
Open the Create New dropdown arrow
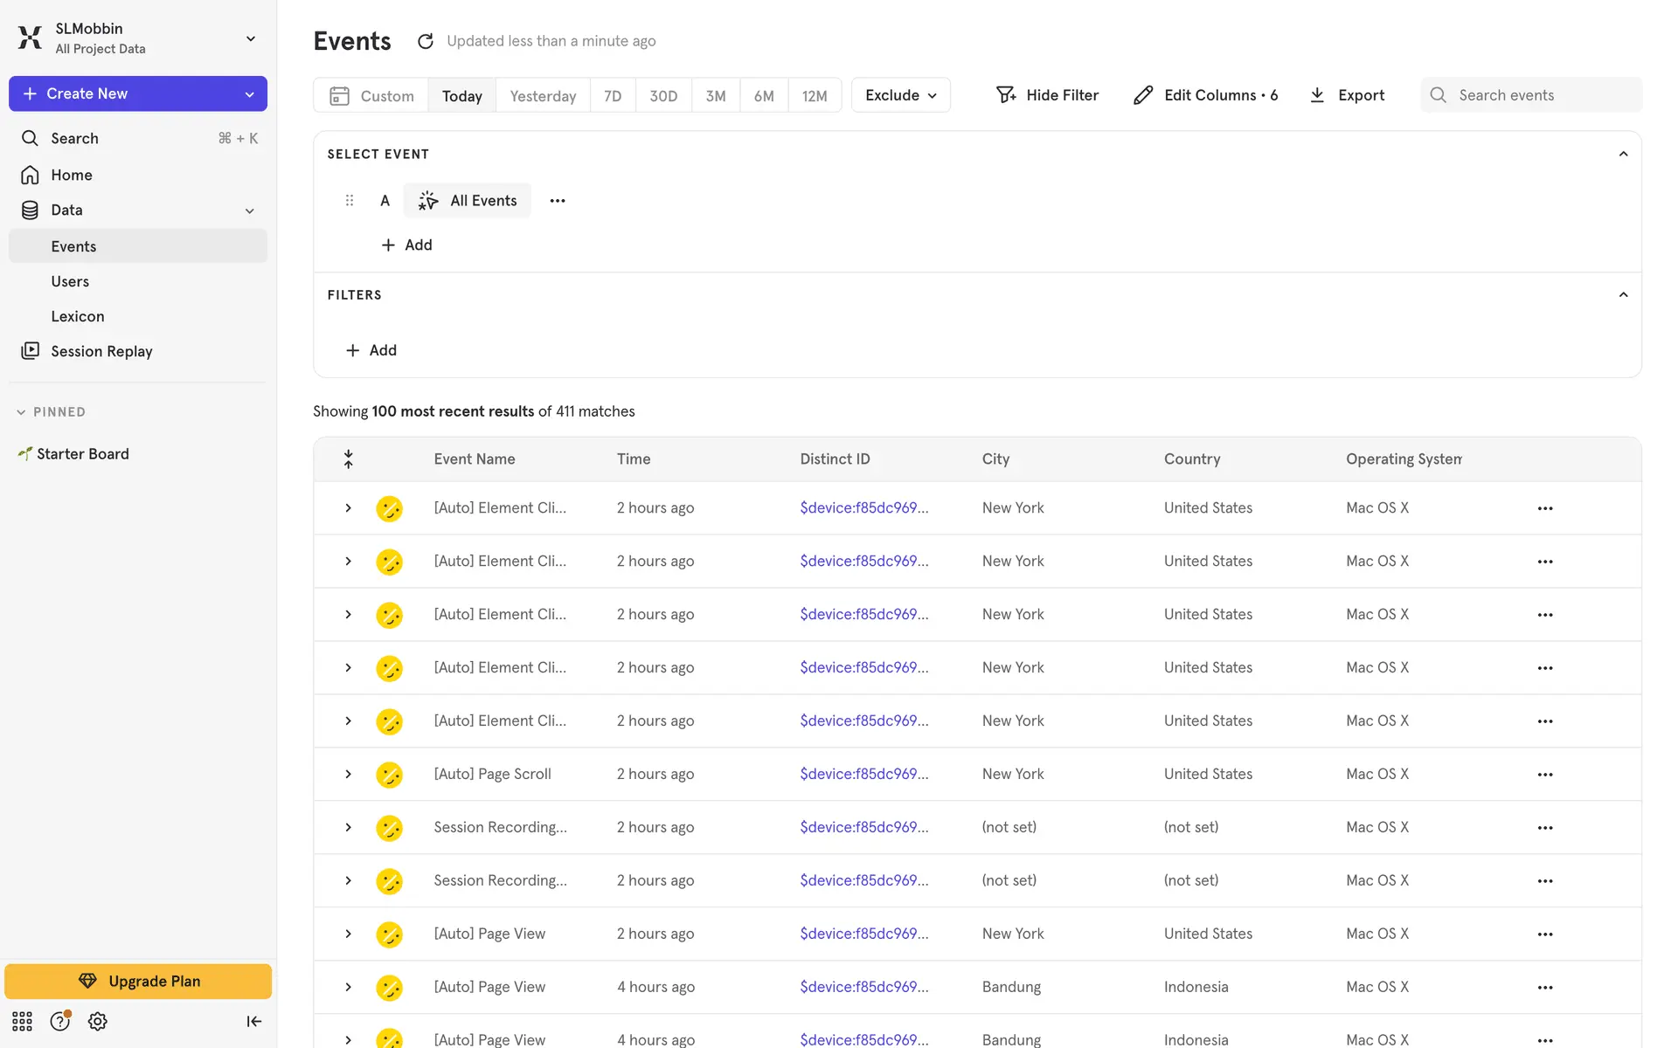250,94
